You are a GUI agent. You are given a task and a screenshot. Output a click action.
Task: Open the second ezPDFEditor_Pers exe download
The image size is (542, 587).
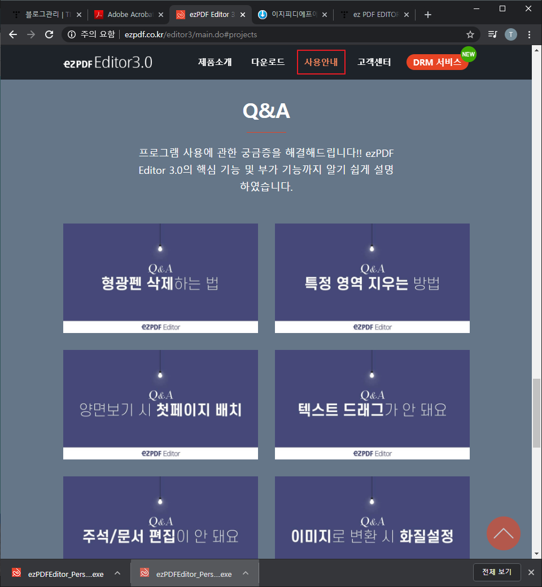[x=185, y=573]
